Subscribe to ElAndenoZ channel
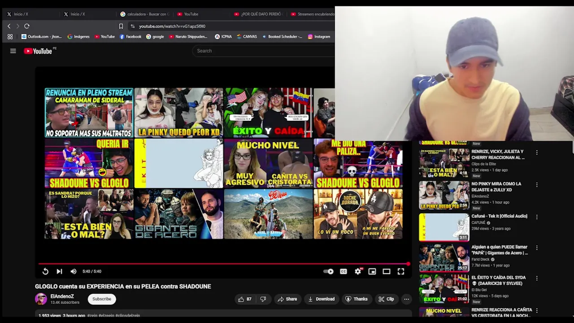 (102, 299)
